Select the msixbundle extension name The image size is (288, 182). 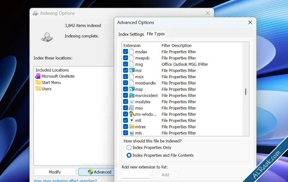(145, 83)
